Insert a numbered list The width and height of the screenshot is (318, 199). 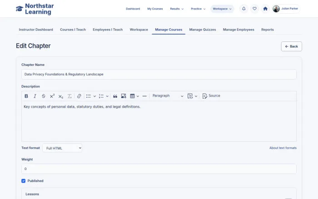[x=101, y=96]
